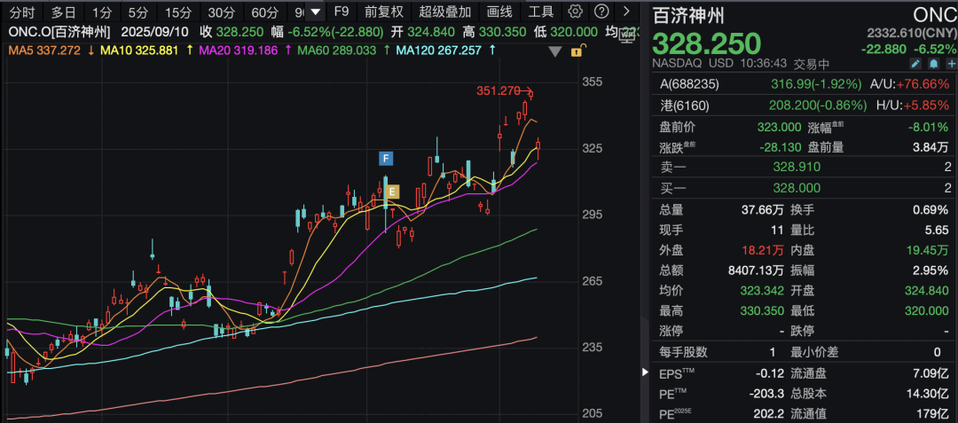
Task: Expand the gray triangle indicator dropdown
Action: [555, 51]
